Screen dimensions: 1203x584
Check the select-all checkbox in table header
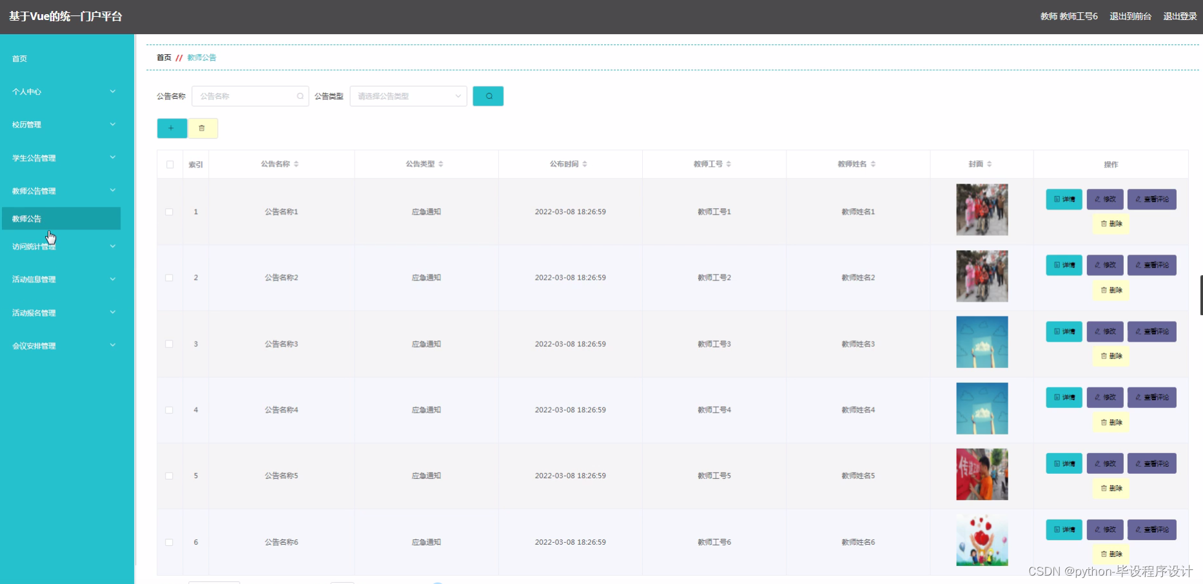pos(170,165)
